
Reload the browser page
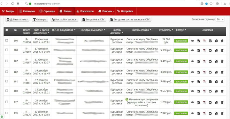click(12, 4)
